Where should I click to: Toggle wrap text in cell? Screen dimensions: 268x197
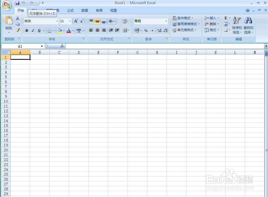point(125,21)
